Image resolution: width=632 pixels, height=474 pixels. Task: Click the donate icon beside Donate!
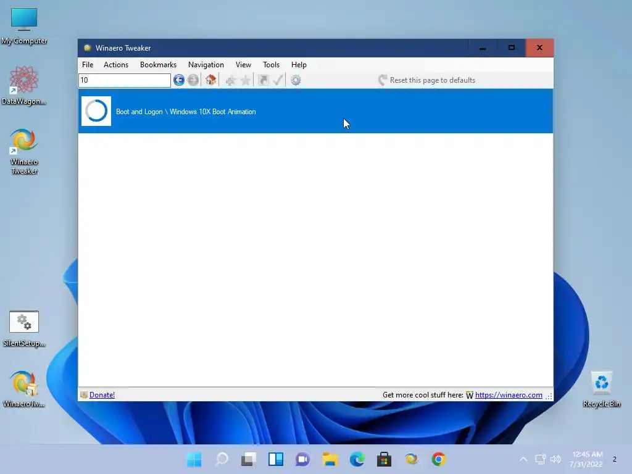point(84,395)
